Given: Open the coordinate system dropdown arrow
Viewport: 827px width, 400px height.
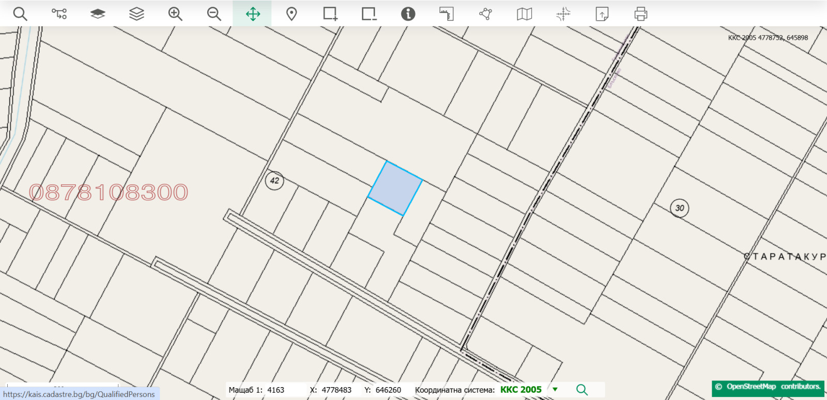Looking at the screenshot, I should click(555, 390).
